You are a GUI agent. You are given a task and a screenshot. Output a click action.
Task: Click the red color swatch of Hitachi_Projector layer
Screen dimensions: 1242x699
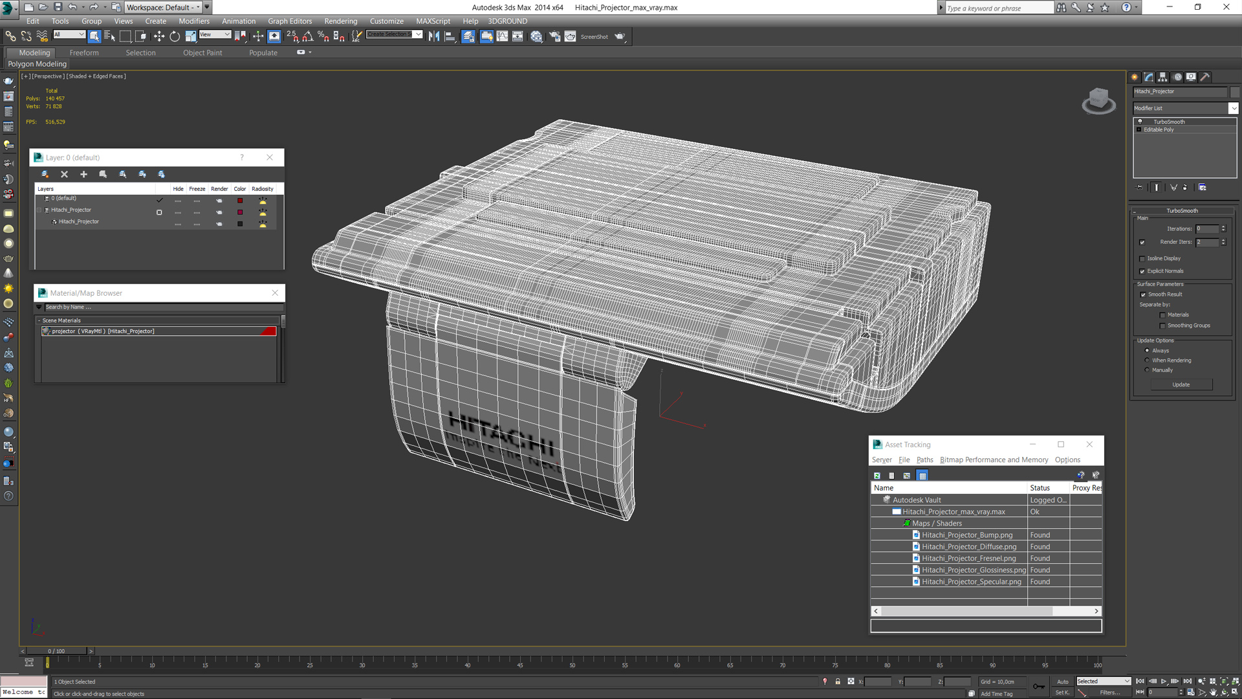click(x=240, y=212)
